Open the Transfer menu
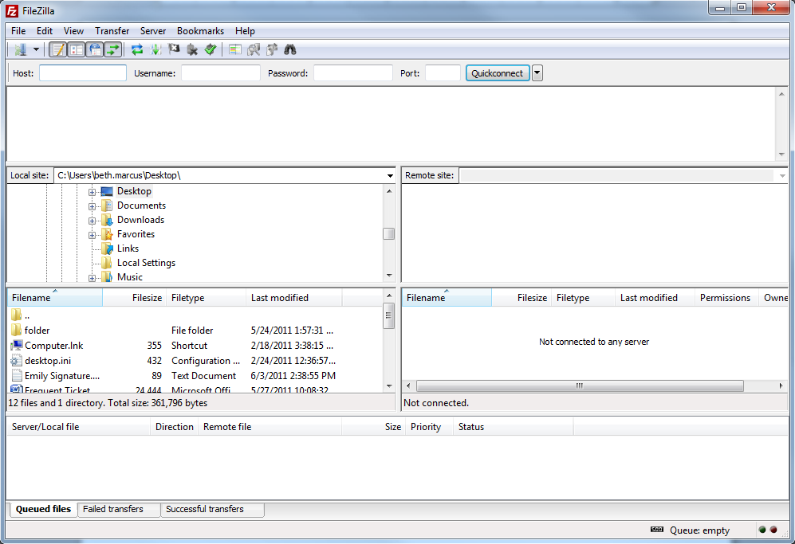This screenshot has height=544, width=795. coord(112,31)
